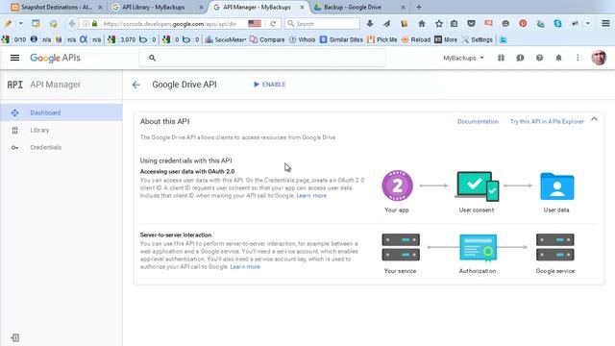Viewport: 615px width, 346px height.
Task: Click Pick Me in the toolbar
Action: tap(382, 39)
